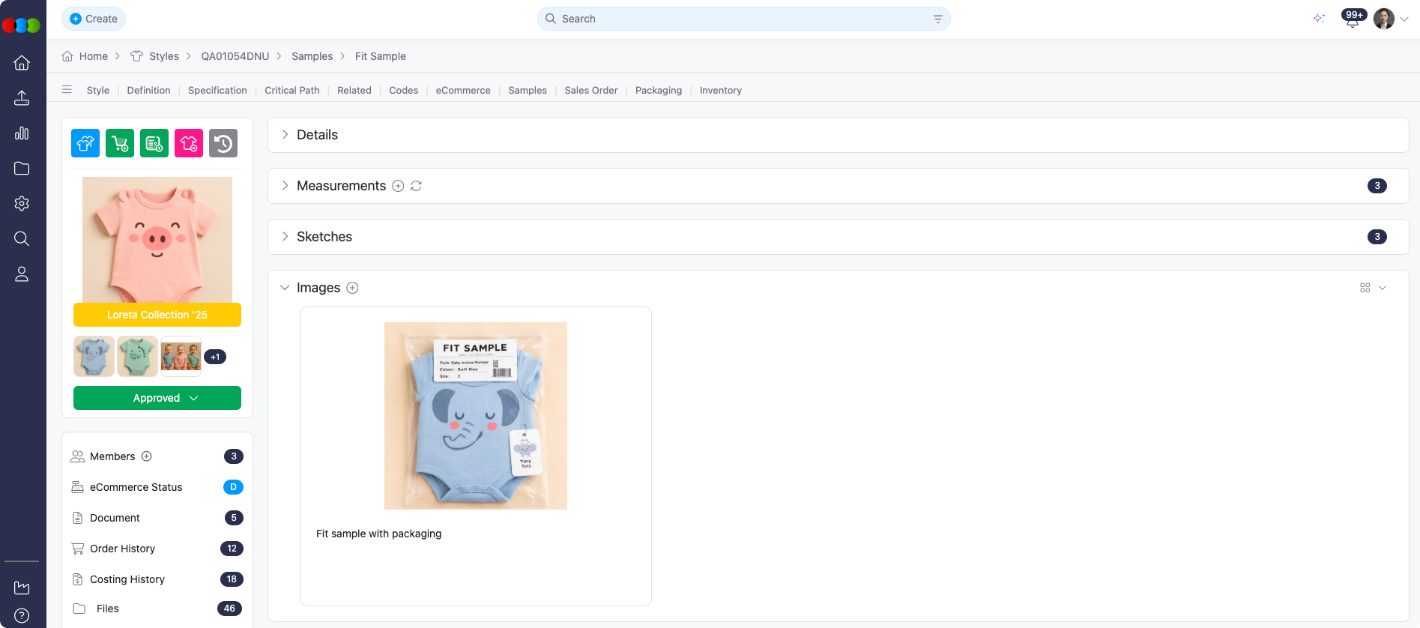Open the Packaging tab
The width and height of the screenshot is (1420, 628).
pos(659,90)
